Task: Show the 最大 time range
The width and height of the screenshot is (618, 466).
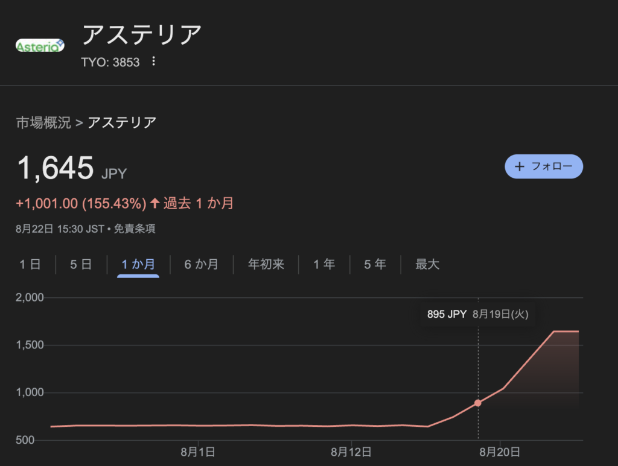Action: [427, 264]
